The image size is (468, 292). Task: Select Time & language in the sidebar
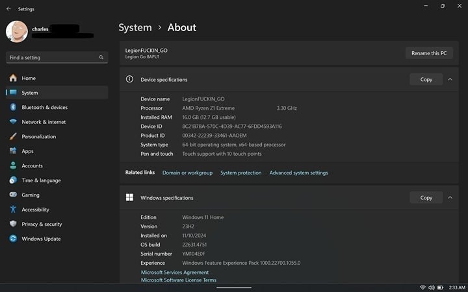(41, 180)
